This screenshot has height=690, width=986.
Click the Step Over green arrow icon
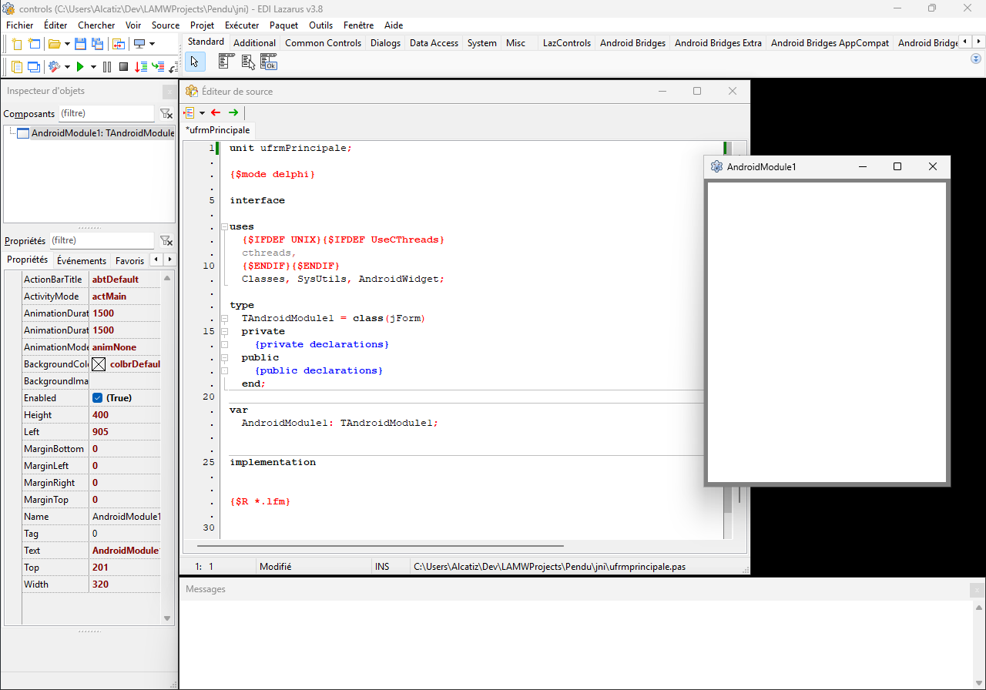click(x=158, y=67)
